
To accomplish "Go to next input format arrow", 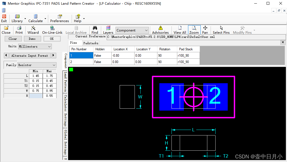I will [53, 55].
